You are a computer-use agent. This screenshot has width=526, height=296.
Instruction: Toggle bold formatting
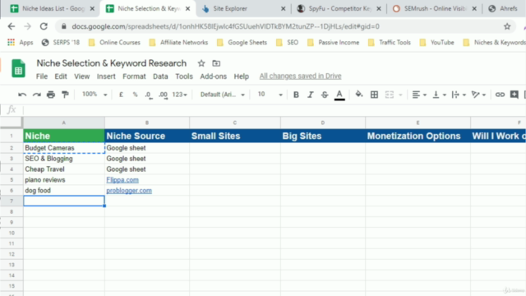point(296,95)
